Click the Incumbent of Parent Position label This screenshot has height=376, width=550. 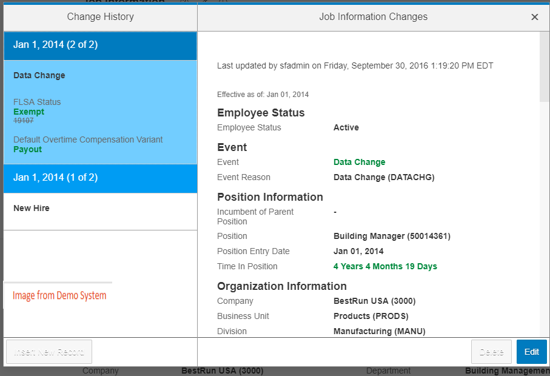pos(255,217)
